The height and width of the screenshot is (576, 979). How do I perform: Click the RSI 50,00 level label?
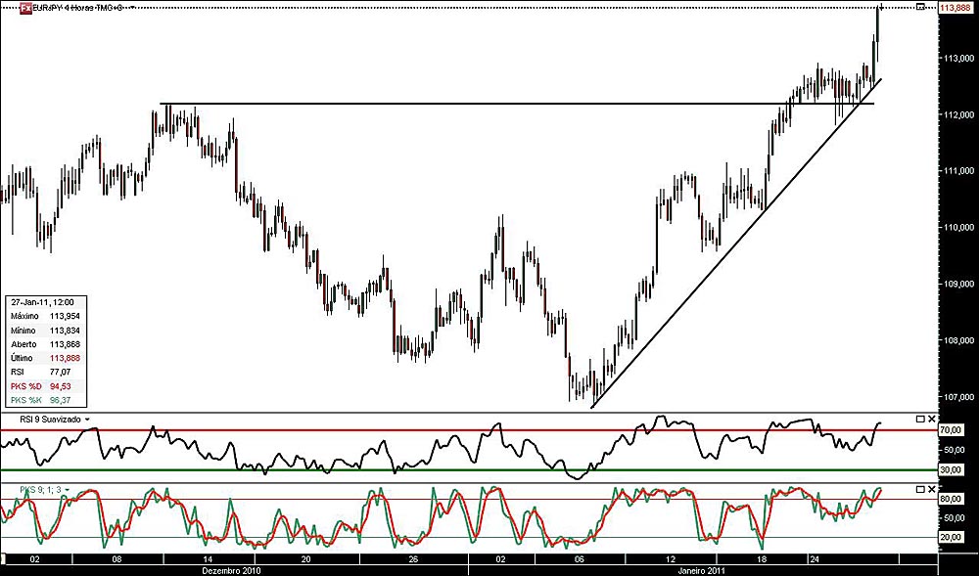click(x=956, y=450)
